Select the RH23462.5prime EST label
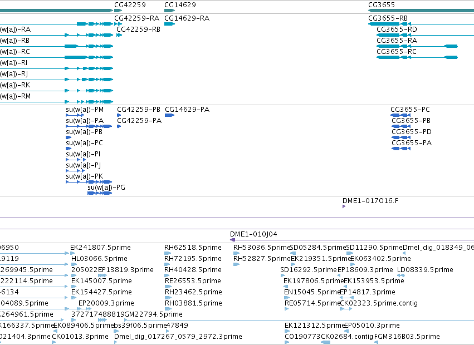This screenshot has height=345, width=474. 193,292
